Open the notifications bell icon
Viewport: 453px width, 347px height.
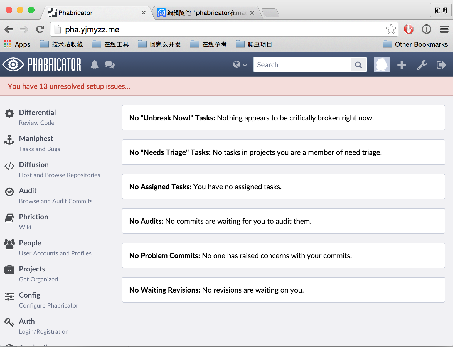[x=95, y=65]
